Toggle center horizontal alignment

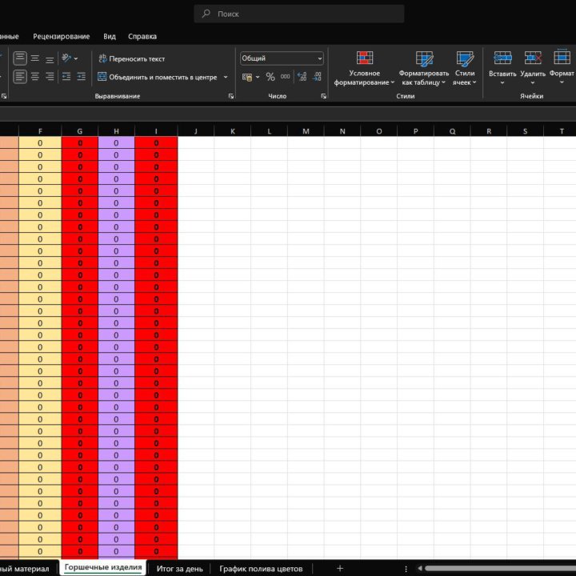click(35, 77)
